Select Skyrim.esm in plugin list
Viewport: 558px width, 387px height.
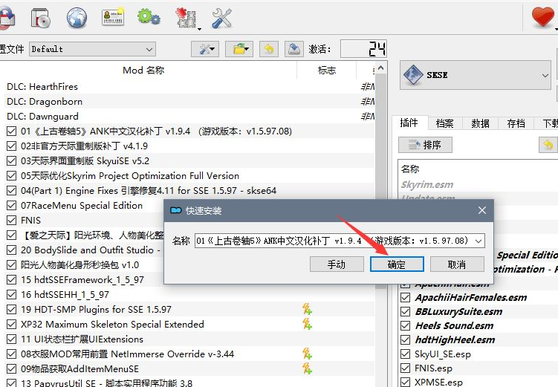[x=427, y=184]
